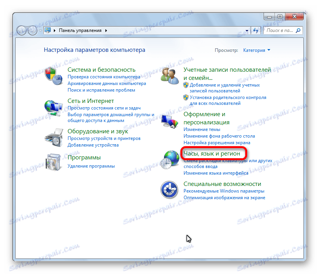The height and width of the screenshot is (274, 319).
Task: Open Поиск и исправление проблем link
Action: click(101, 90)
